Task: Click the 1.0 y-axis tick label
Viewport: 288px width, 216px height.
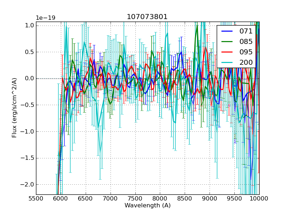Action: click(x=29, y=25)
